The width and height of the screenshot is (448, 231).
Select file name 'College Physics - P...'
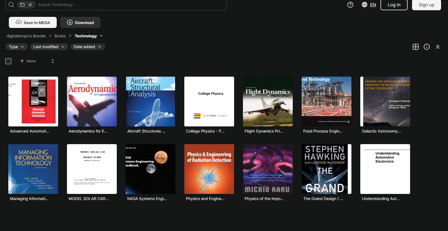(x=205, y=131)
